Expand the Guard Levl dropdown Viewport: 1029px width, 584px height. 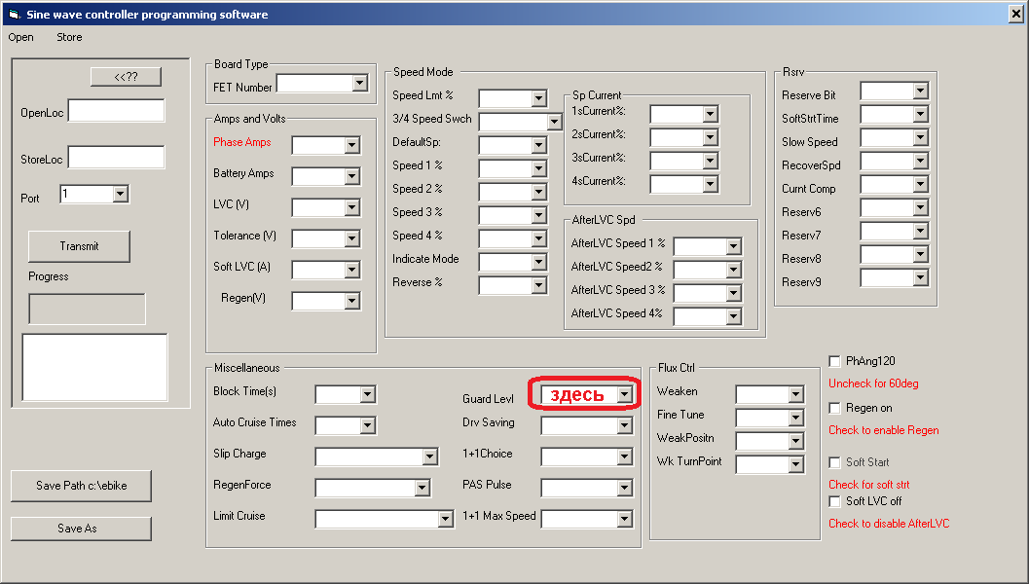[624, 394]
